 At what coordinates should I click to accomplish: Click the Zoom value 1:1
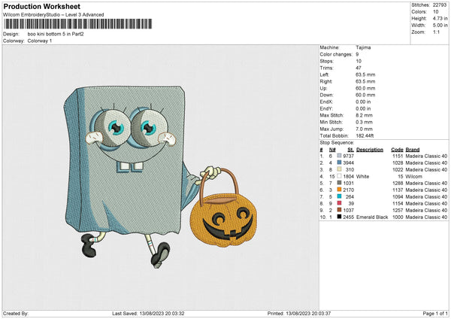[436, 32]
